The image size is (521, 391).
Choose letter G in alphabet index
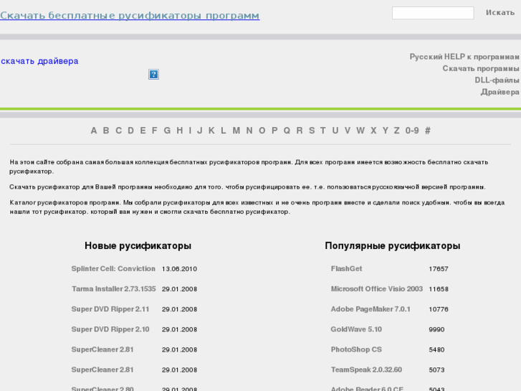(167, 131)
